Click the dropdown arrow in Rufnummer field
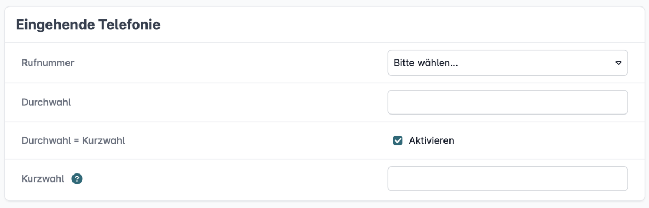Screen dimensions: 649x208 (x=618, y=63)
